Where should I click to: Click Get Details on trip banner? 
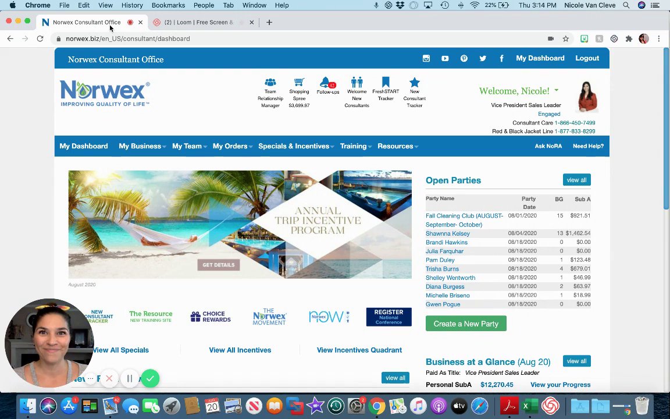coord(218,265)
